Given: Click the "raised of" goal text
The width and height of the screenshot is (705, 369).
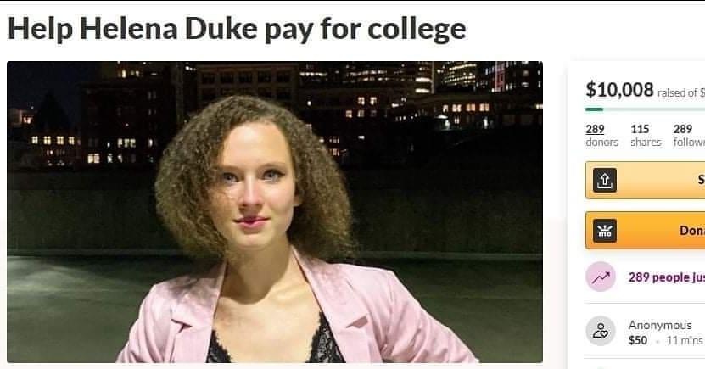Looking at the screenshot, I should click(x=677, y=93).
